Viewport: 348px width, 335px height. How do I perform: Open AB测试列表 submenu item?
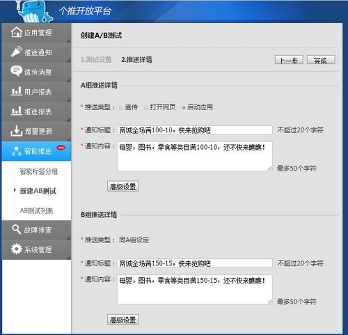tap(36, 210)
